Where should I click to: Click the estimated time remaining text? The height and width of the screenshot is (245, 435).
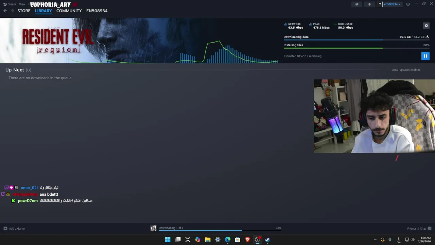click(x=302, y=56)
